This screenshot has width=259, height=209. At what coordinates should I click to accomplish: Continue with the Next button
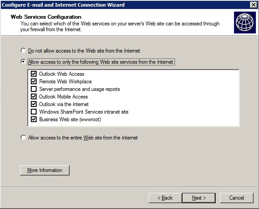[199, 198]
